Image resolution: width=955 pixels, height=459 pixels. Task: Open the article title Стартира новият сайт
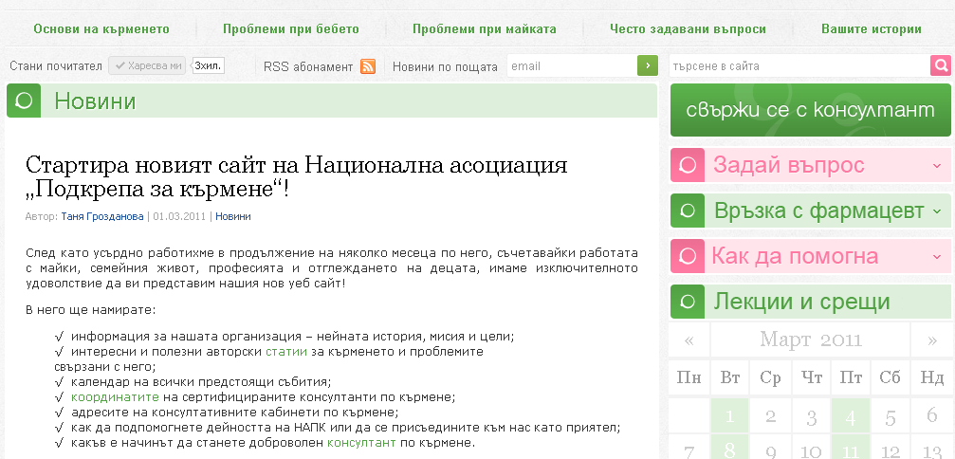(297, 177)
